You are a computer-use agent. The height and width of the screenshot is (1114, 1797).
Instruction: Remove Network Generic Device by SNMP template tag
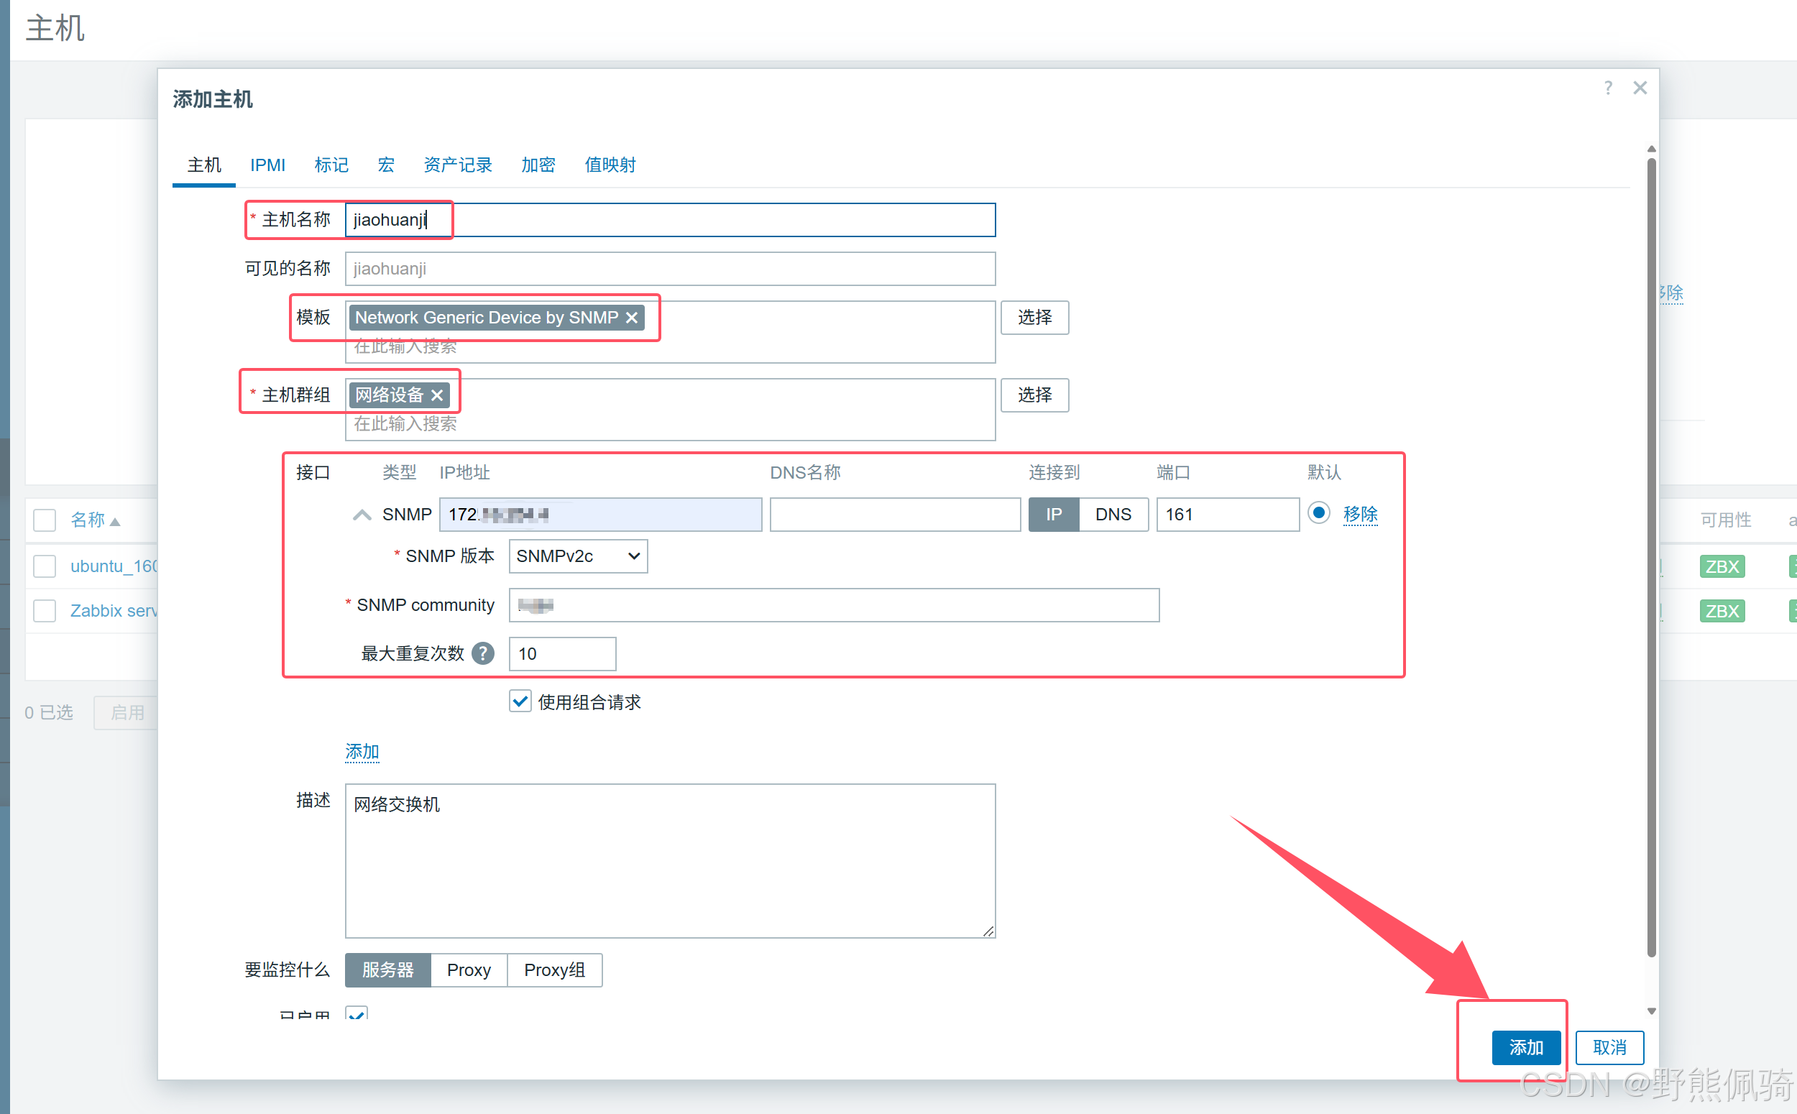(x=631, y=318)
